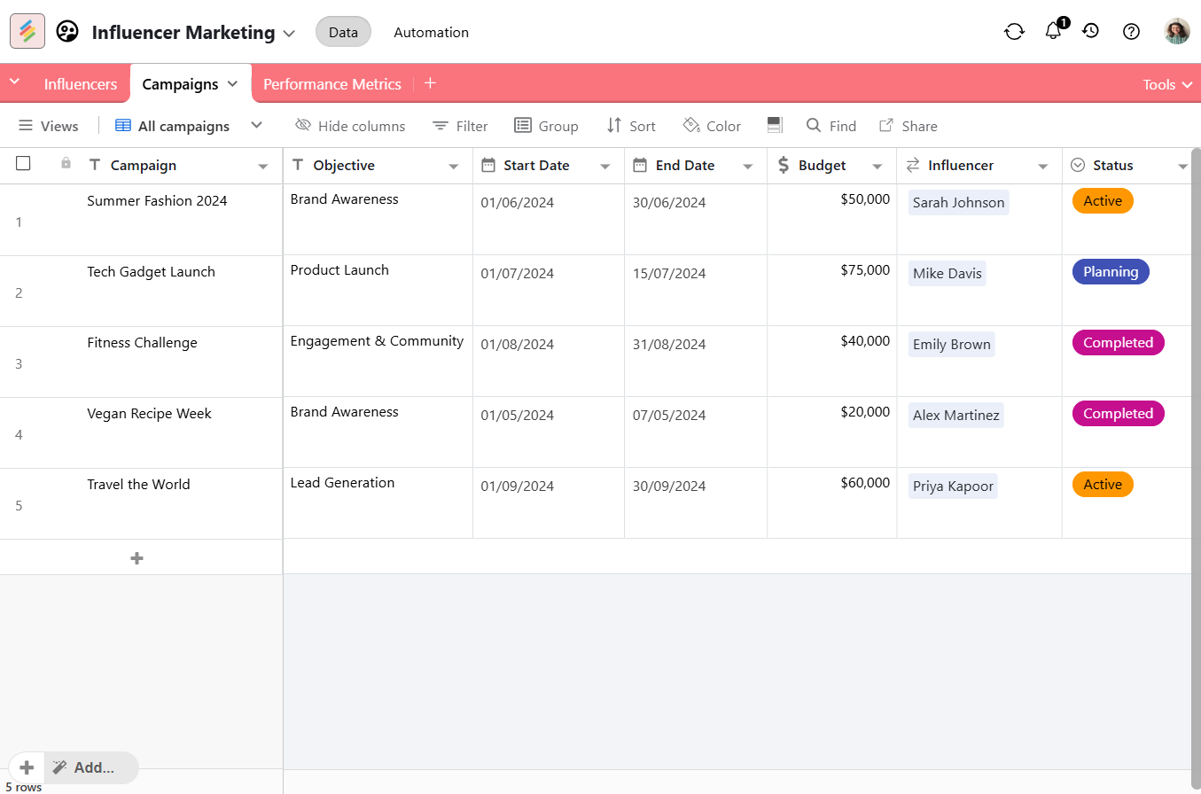Viewport: 1201px width, 794px height.
Task: Click the row height icon in toolbar
Action: pos(774,126)
